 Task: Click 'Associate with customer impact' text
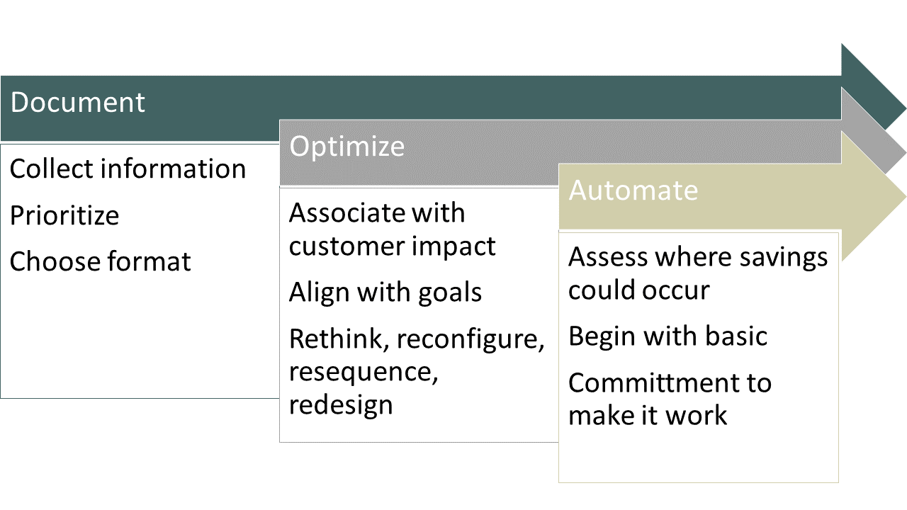pyautogui.click(x=393, y=229)
